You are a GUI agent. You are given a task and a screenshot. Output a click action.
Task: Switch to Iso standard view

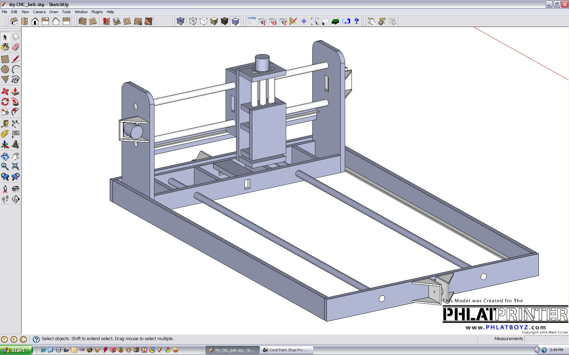(x=14, y=21)
